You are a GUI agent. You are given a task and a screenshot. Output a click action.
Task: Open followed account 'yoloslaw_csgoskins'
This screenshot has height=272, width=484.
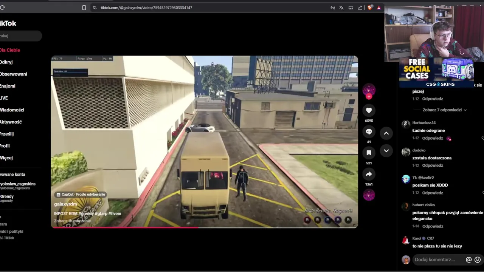pos(18,186)
